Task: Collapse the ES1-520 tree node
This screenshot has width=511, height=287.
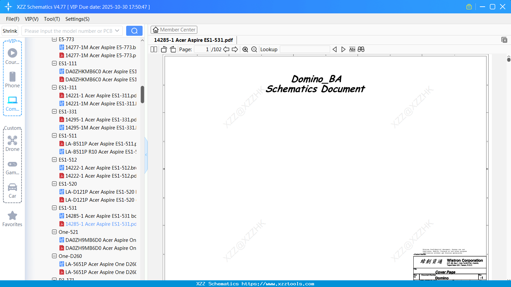Action: coord(54,184)
